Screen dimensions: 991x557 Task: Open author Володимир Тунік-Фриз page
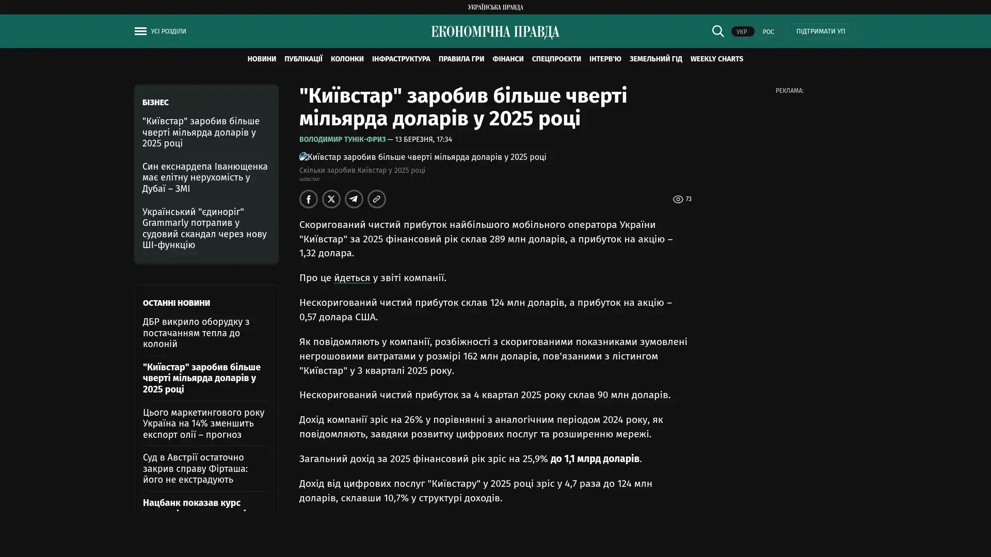(x=342, y=140)
